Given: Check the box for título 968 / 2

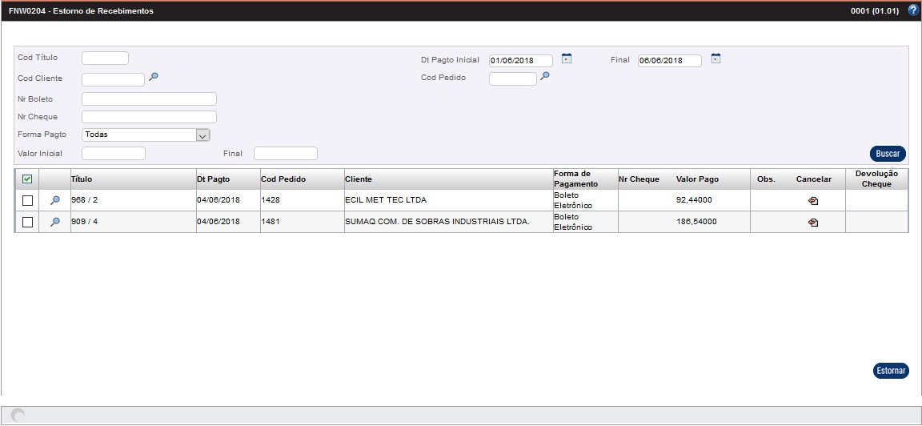Looking at the screenshot, I should 27,200.
